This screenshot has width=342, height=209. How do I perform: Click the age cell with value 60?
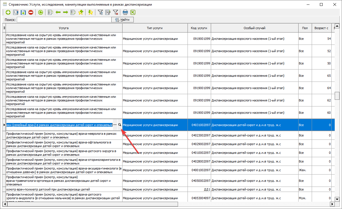322,113
